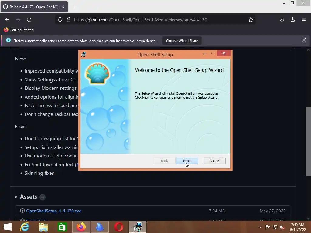The image size is (311, 233).
Task: Click Next in Open-Shell Setup wizard
Action: (187, 161)
